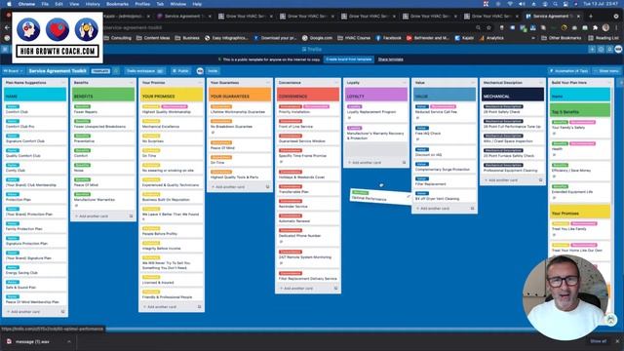Open Spotlight search in menu bar
Image resolution: width=624 pixels, height=351 pixels.
click(555, 4)
